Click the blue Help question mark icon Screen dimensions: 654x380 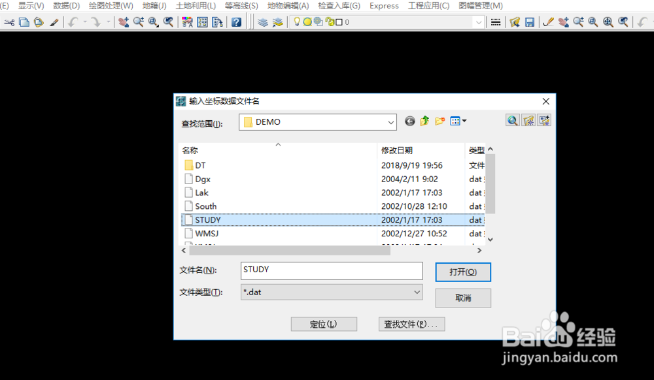(x=236, y=22)
